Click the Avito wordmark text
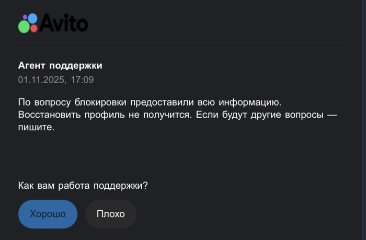This screenshot has width=366, height=240. click(x=64, y=23)
